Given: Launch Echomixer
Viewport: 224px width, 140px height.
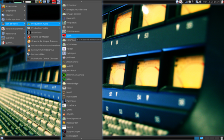Looking at the screenshot, I should coord(82,5).
